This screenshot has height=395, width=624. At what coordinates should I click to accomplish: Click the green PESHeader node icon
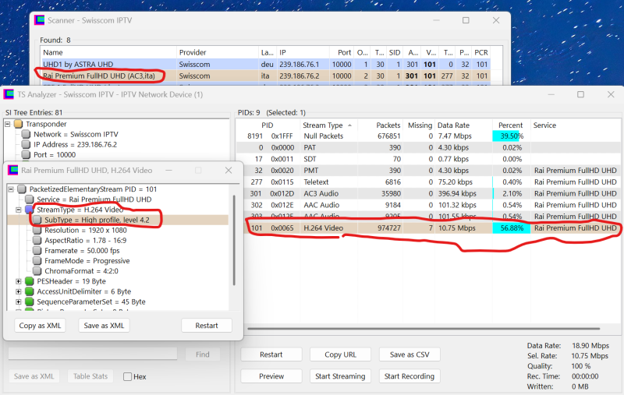tap(30, 280)
